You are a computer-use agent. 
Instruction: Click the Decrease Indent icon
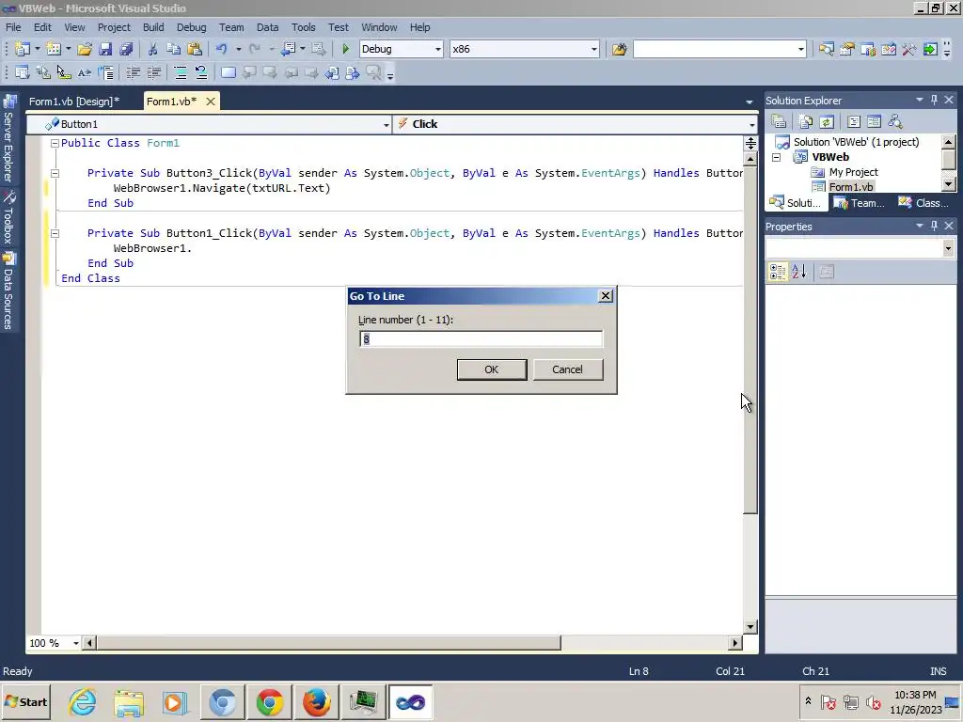(x=134, y=73)
